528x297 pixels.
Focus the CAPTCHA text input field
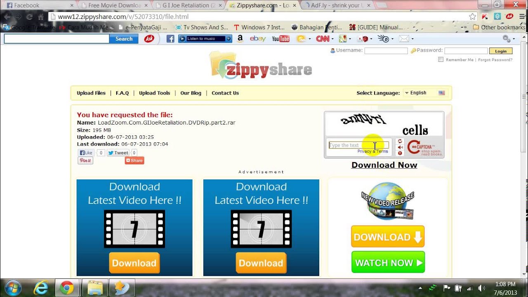click(358, 145)
